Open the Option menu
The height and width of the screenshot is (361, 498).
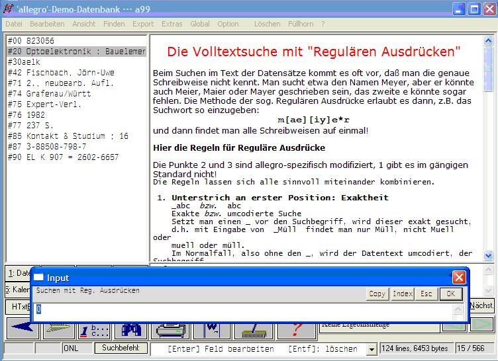point(228,24)
